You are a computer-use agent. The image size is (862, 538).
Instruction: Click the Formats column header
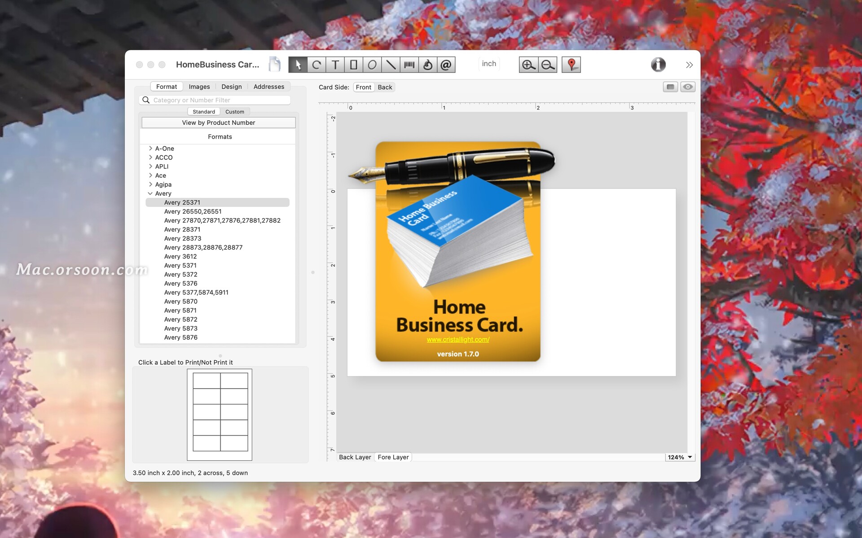pos(220,137)
